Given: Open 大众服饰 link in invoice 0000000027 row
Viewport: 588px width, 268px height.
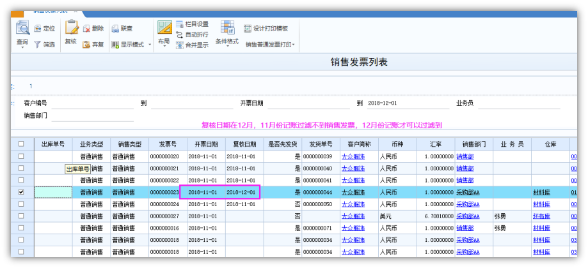Looking at the screenshot, I should click(x=353, y=216).
